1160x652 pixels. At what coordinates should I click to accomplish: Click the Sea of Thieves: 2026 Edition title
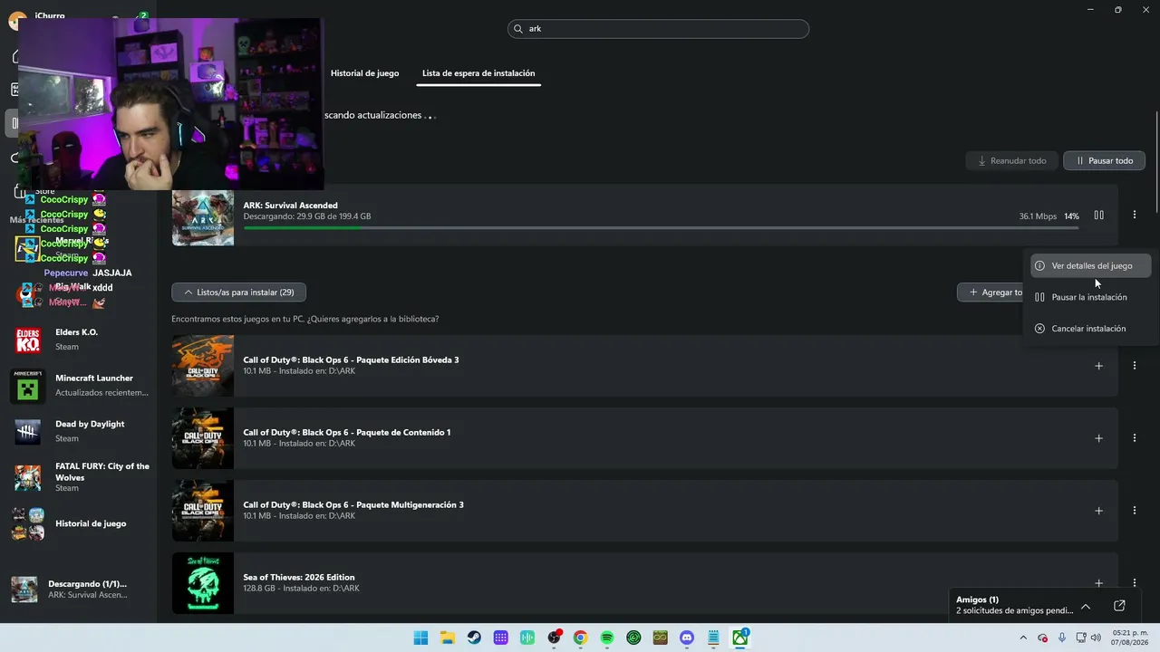(299, 577)
